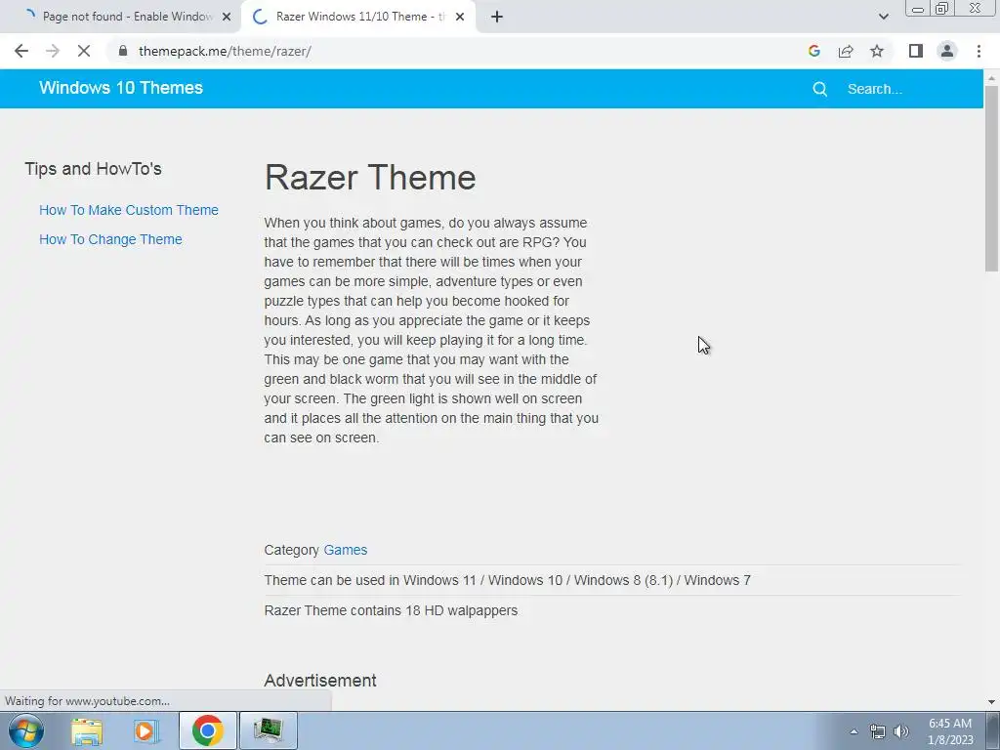Open Chrome three-dot menu
Screen dimensions: 1000x750
coord(979,51)
